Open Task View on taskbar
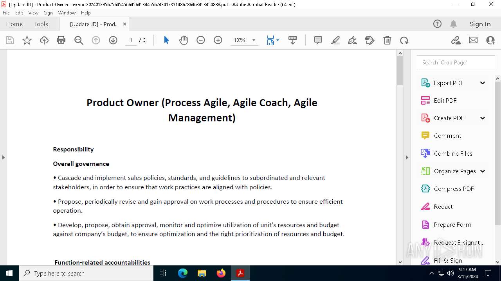The height and width of the screenshot is (281, 501). tap(163, 273)
